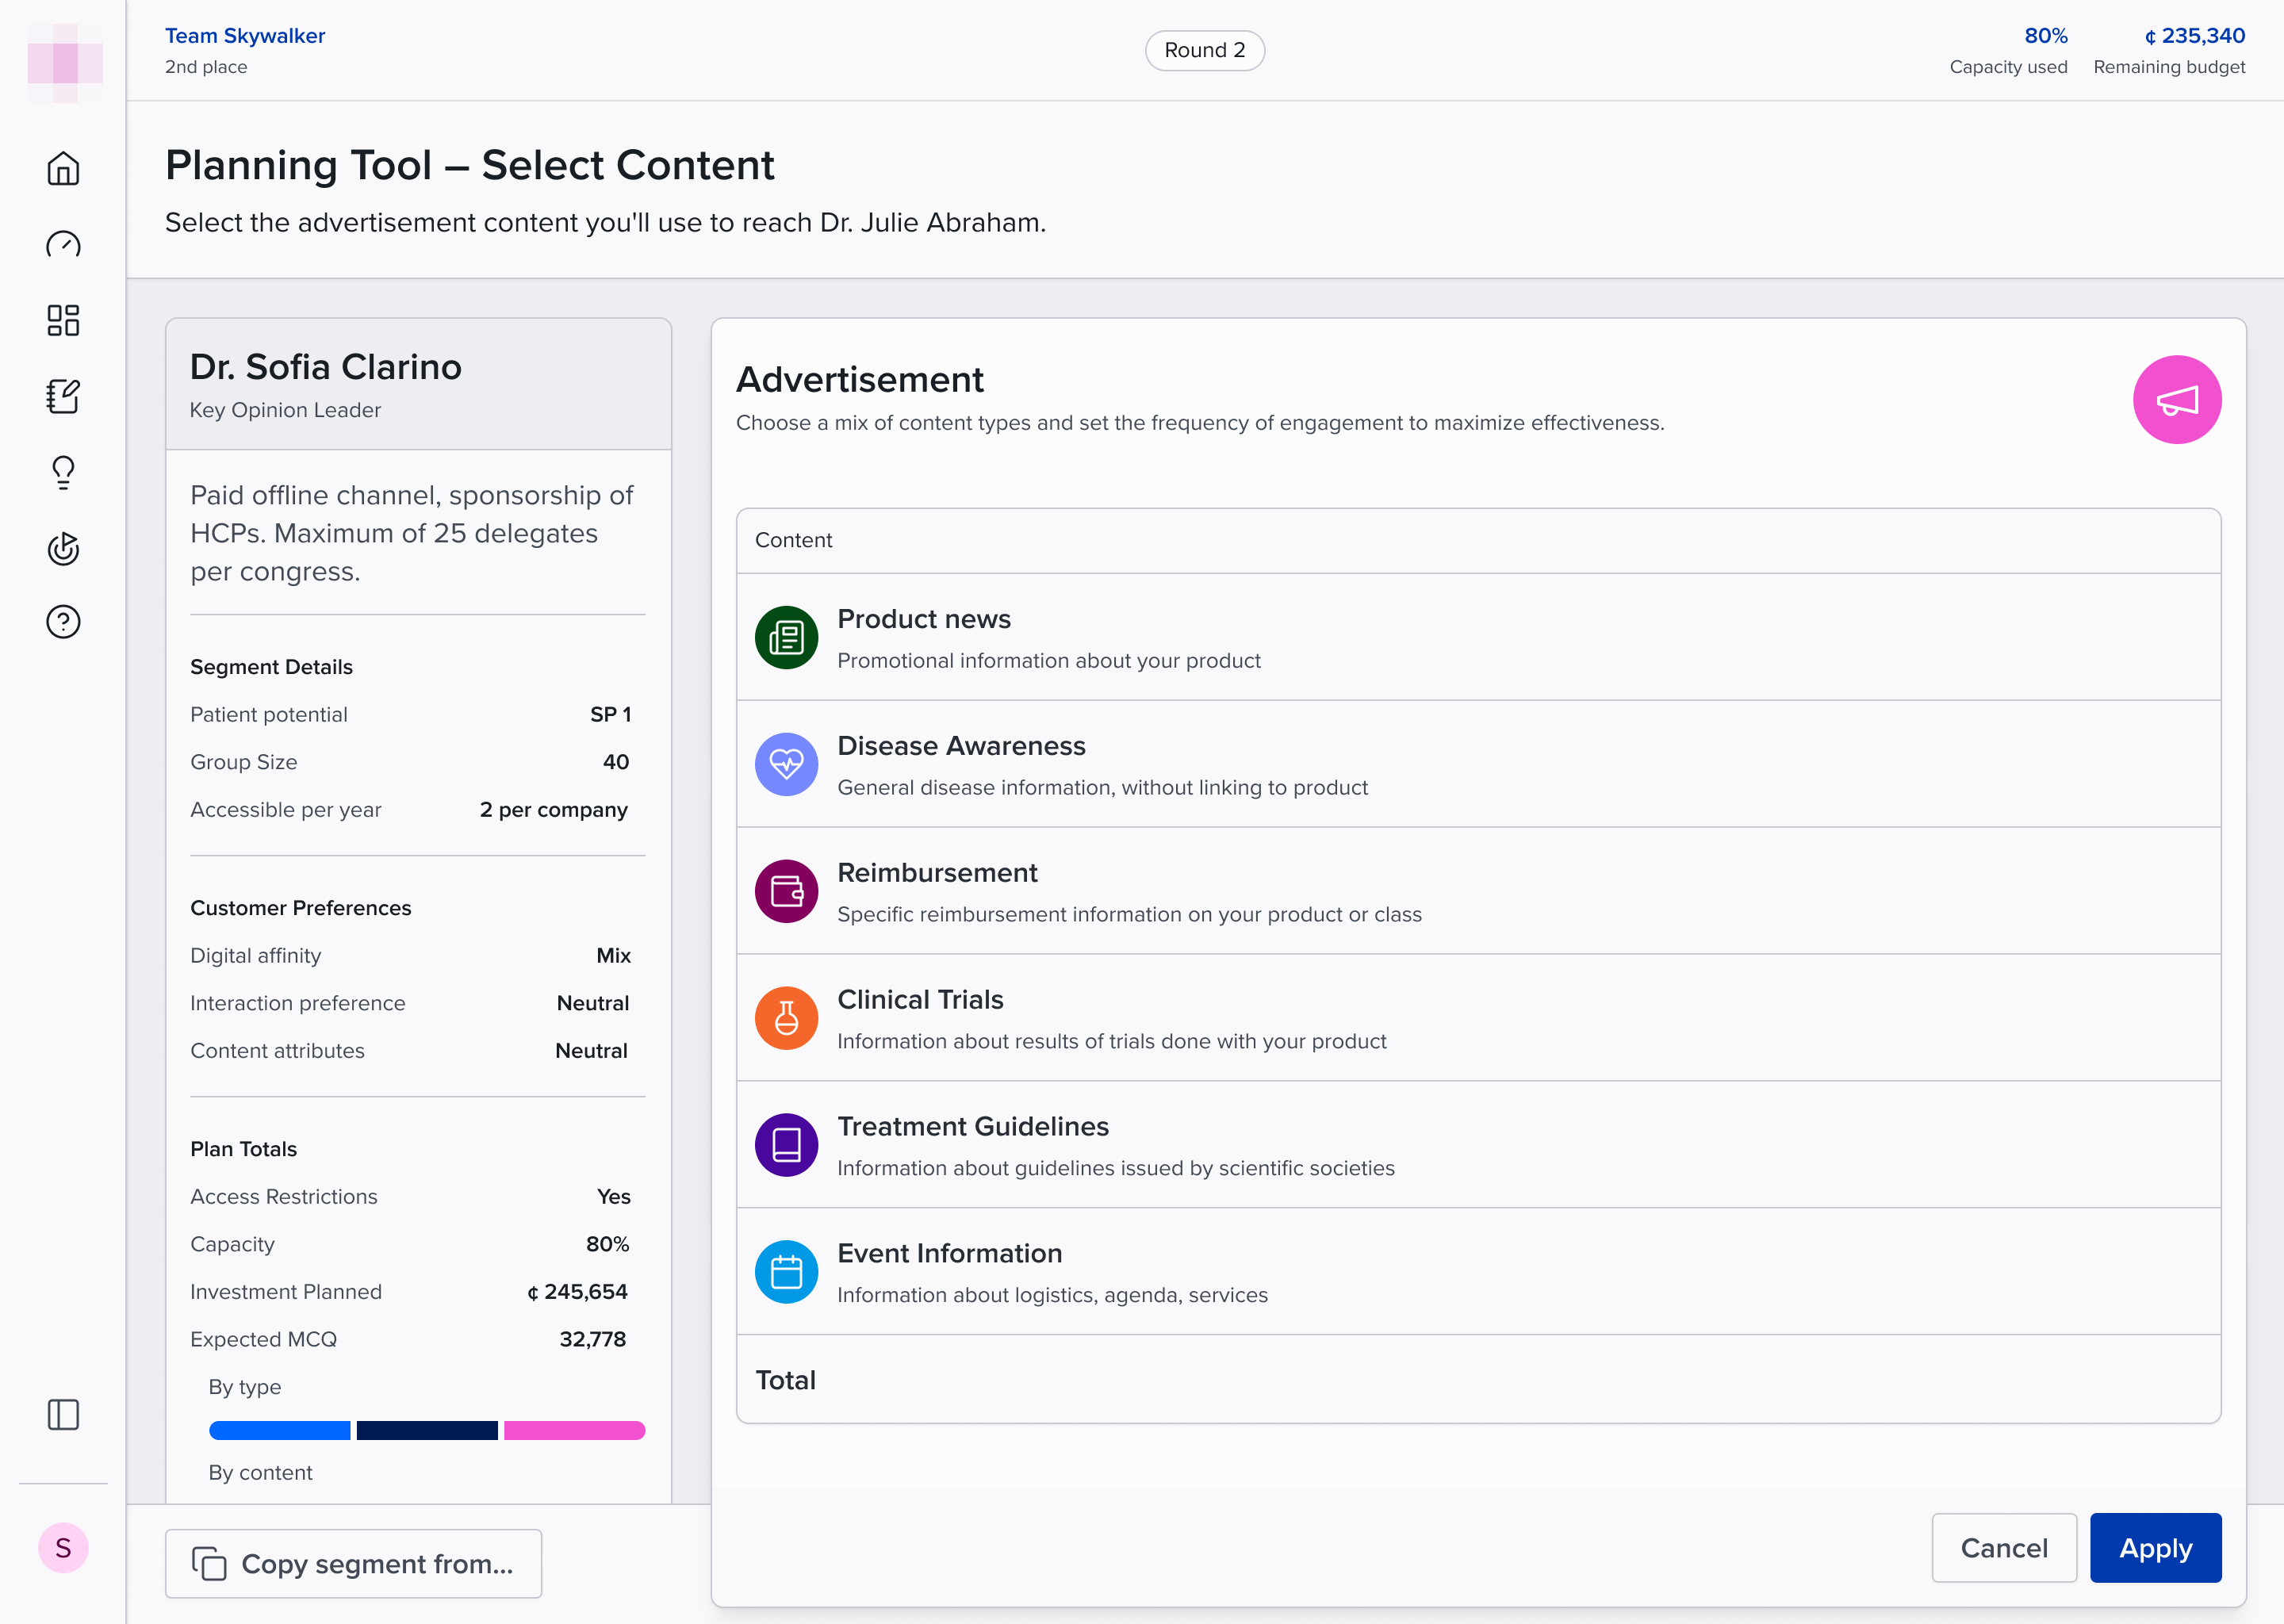Click the Segment Details heading
This screenshot has width=2284, height=1624.
point(271,667)
